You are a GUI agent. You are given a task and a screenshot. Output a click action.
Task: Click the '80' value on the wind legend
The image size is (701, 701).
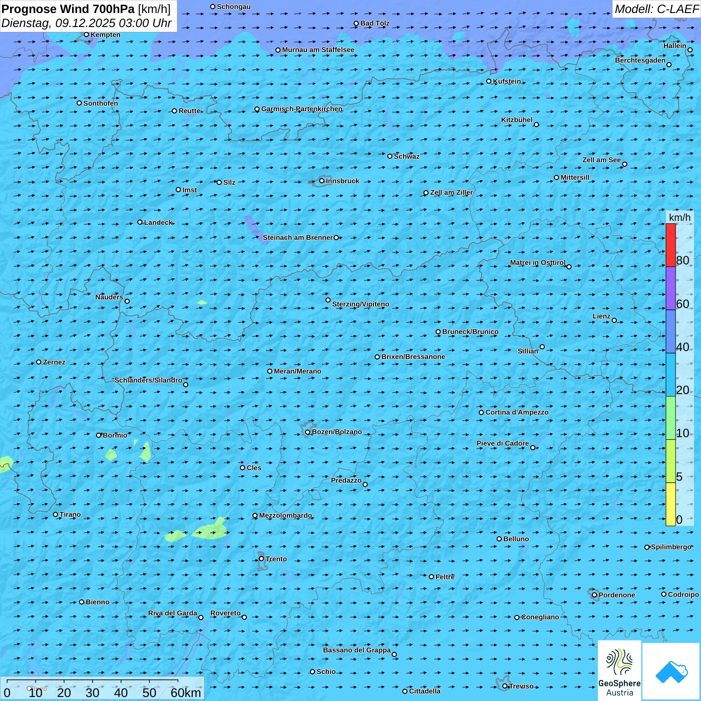point(682,260)
